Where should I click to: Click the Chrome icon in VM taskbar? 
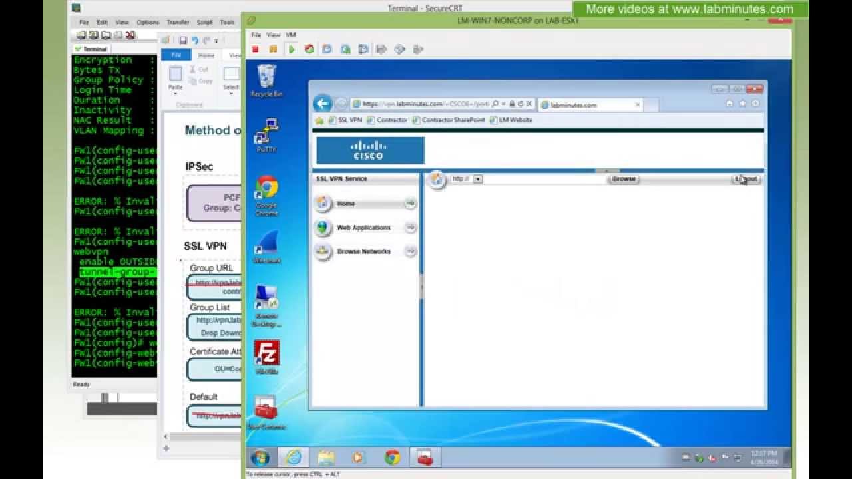pos(392,458)
